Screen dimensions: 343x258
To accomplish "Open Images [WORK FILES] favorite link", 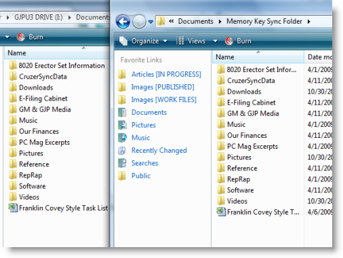I will coord(164,100).
